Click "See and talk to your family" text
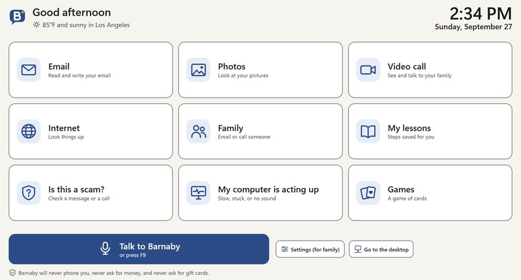Image resolution: width=521 pixels, height=280 pixels. (420, 76)
